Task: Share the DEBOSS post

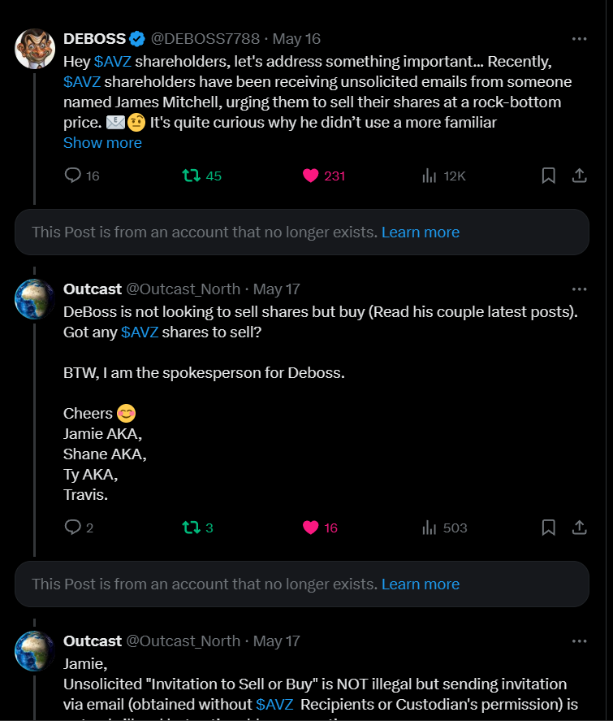Action: pos(580,176)
